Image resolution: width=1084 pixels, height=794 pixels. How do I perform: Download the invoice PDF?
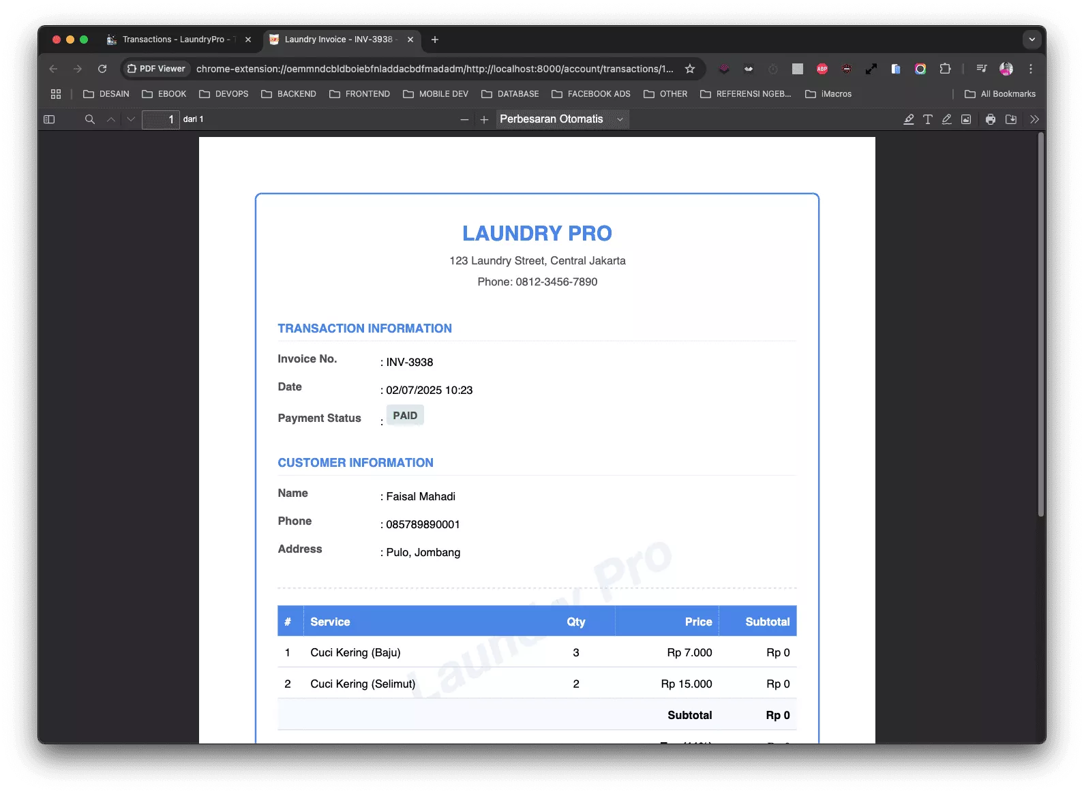coord(1011,119)
